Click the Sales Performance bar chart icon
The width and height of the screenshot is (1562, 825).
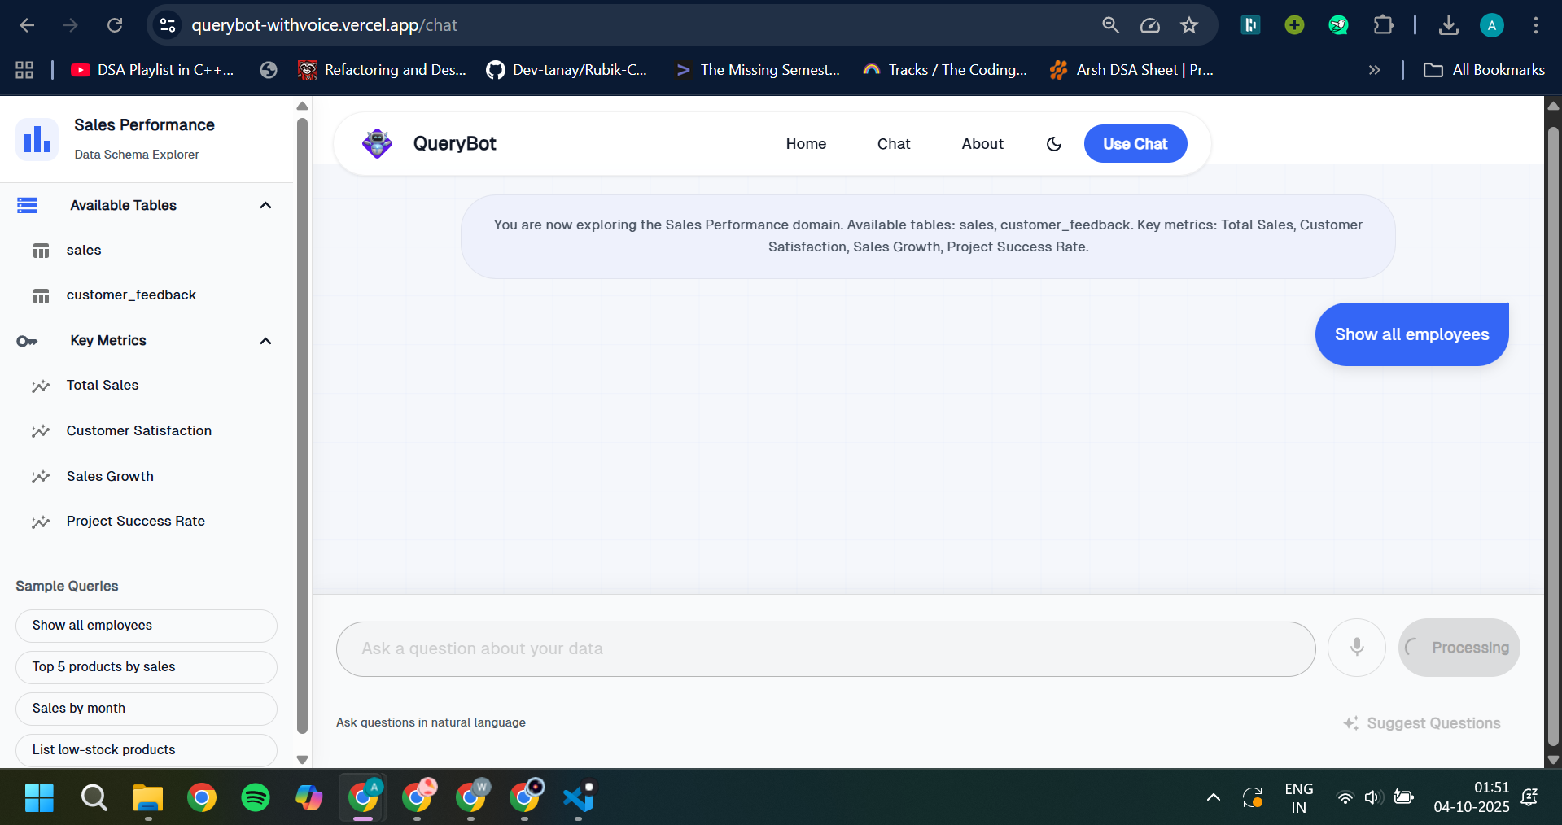tap(37, 138)
